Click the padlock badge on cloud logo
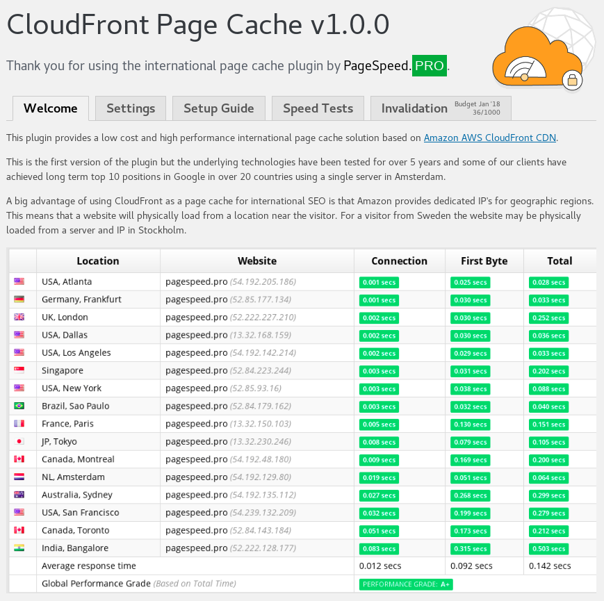This screenshot has height=601, width=604. click(573, 81)
